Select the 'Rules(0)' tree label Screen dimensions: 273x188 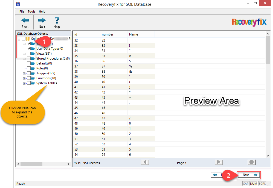(42, 68)
